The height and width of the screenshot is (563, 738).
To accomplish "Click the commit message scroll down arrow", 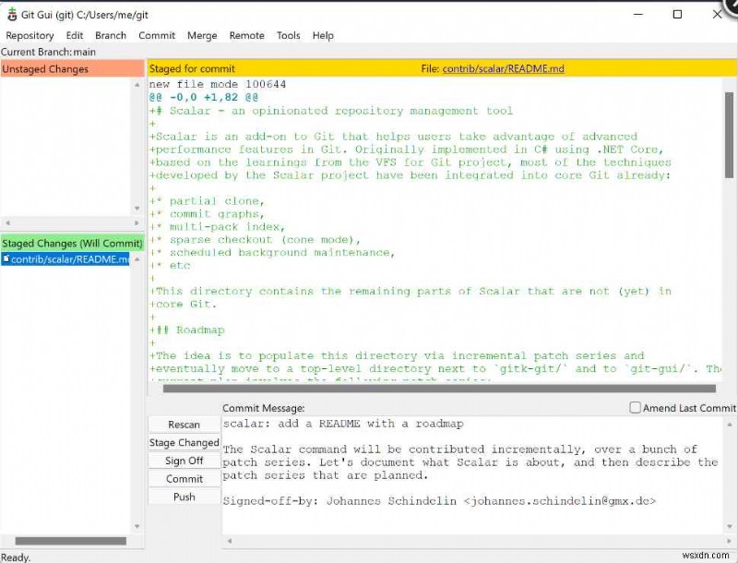I will (730, 526).
